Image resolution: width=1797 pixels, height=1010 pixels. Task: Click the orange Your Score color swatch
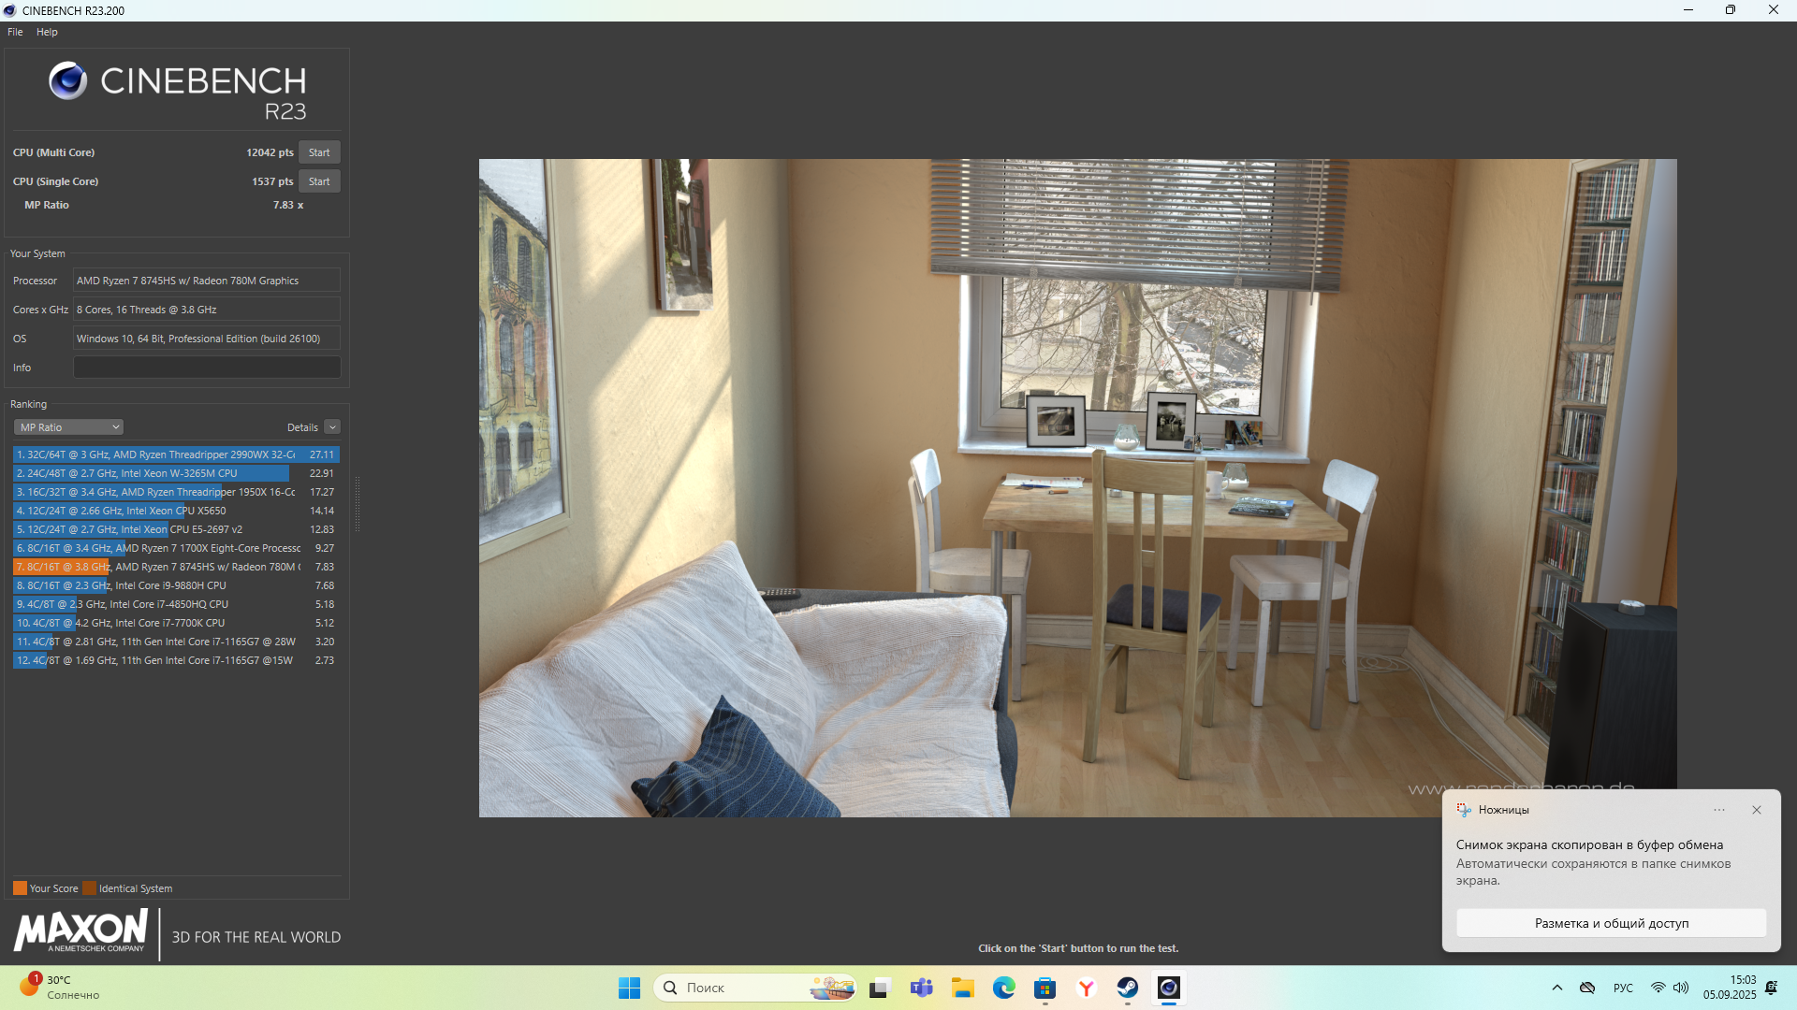click(20, 888)
